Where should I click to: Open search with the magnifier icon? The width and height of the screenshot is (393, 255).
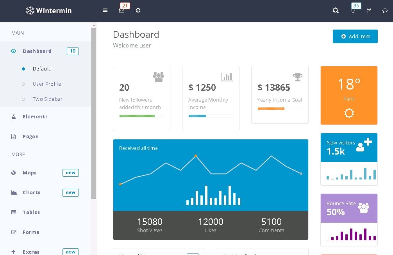(336, 11)
